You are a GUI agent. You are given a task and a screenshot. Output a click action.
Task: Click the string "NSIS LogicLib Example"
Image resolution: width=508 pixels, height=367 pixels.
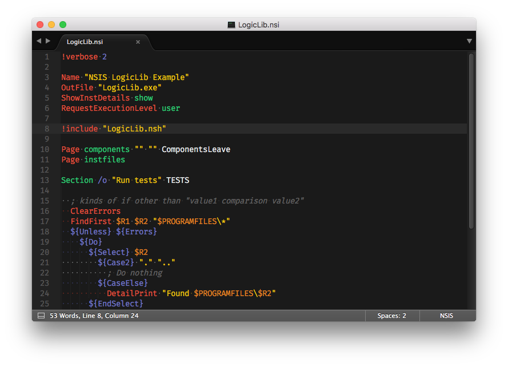137,78
